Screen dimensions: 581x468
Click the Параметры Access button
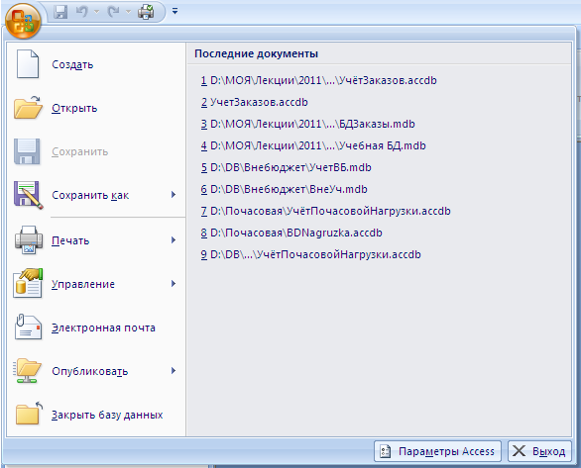point(437,451)
